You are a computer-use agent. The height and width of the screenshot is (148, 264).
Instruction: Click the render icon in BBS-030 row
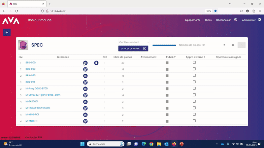85,69
